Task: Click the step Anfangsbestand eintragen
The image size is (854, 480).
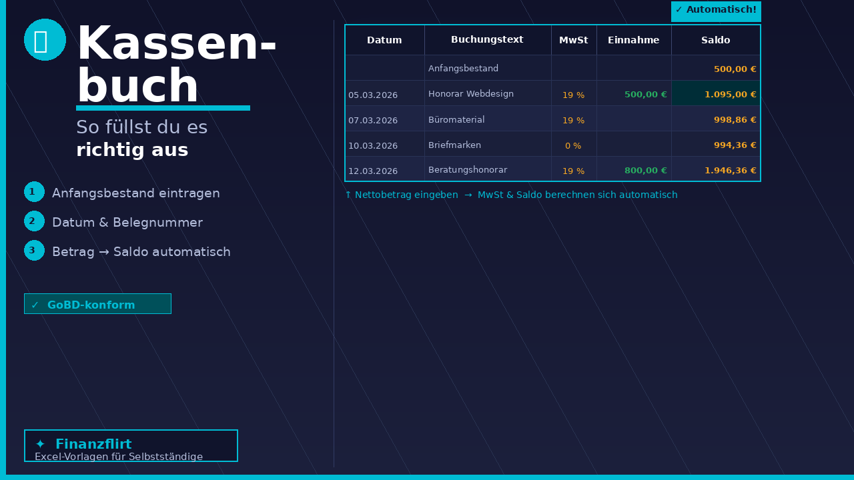Action: point(136,193)
